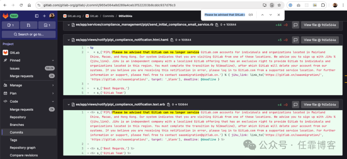Open Branches in the sidebar
Viewport: 347px width, 159px height.
click(x=29, y=125)
